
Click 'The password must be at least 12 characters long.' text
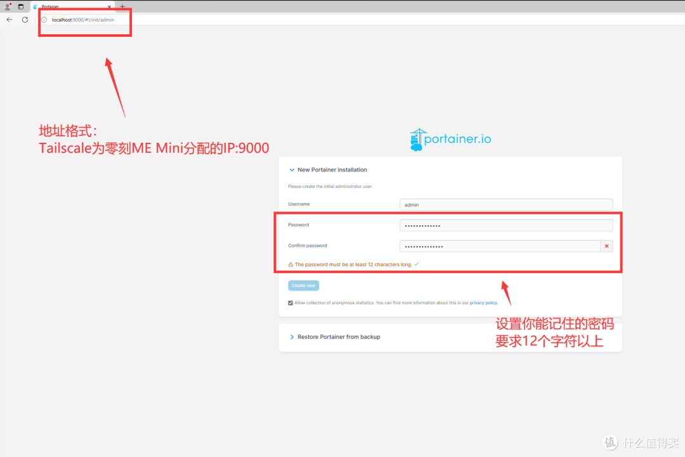(x=353, y=264)
